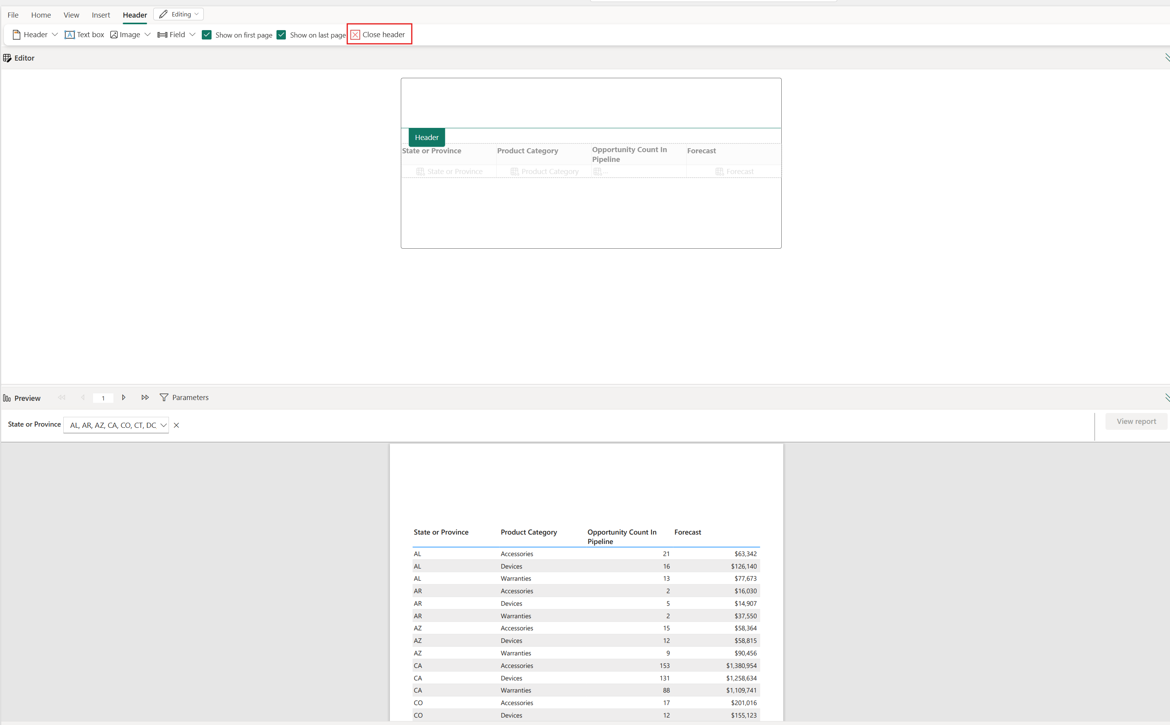Image resolution: width=1170 pixels, height=725 pixels.
Task: Toggle Show on first page checkbox
Action: 206,34
